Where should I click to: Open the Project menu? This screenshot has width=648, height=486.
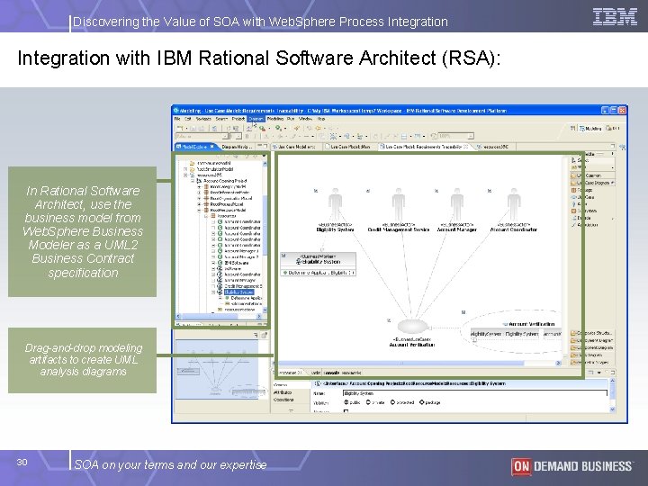238,119
